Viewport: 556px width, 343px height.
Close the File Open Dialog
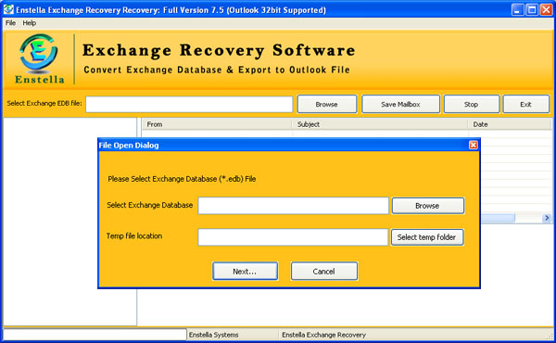click(473, 145)
